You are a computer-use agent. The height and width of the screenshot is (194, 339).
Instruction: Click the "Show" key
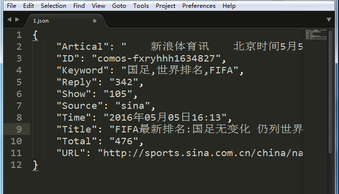(74, 94)
